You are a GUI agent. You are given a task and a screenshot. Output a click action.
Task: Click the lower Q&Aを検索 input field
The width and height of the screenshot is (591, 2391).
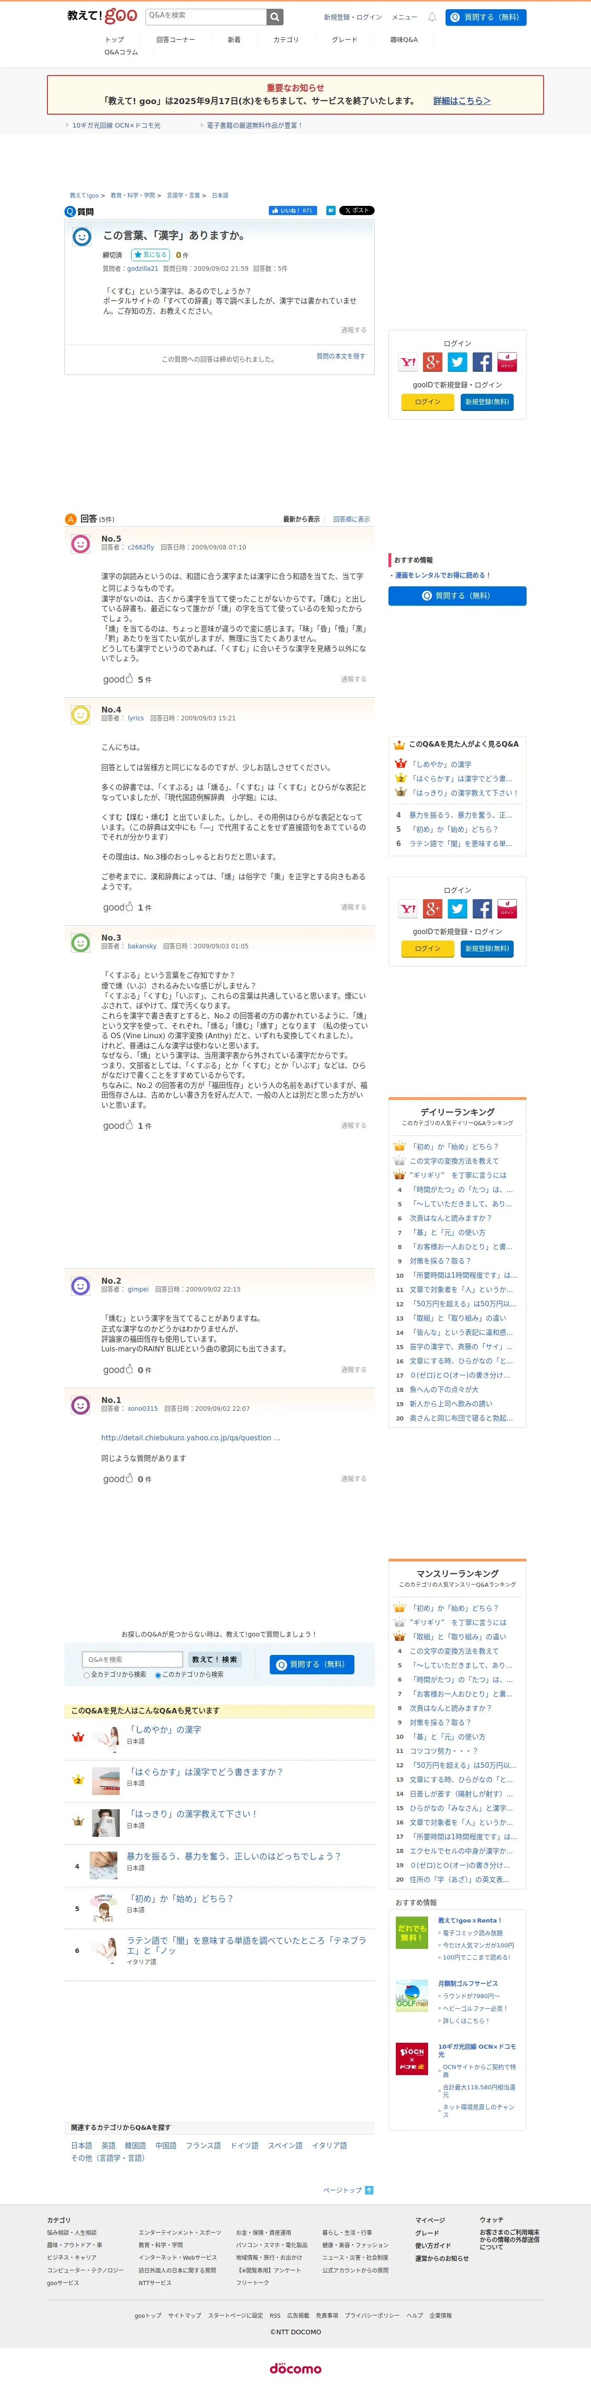[133, 1660]
